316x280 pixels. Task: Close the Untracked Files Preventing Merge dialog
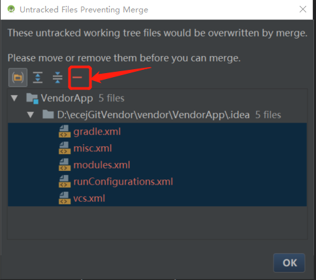(x=303, y=9)
